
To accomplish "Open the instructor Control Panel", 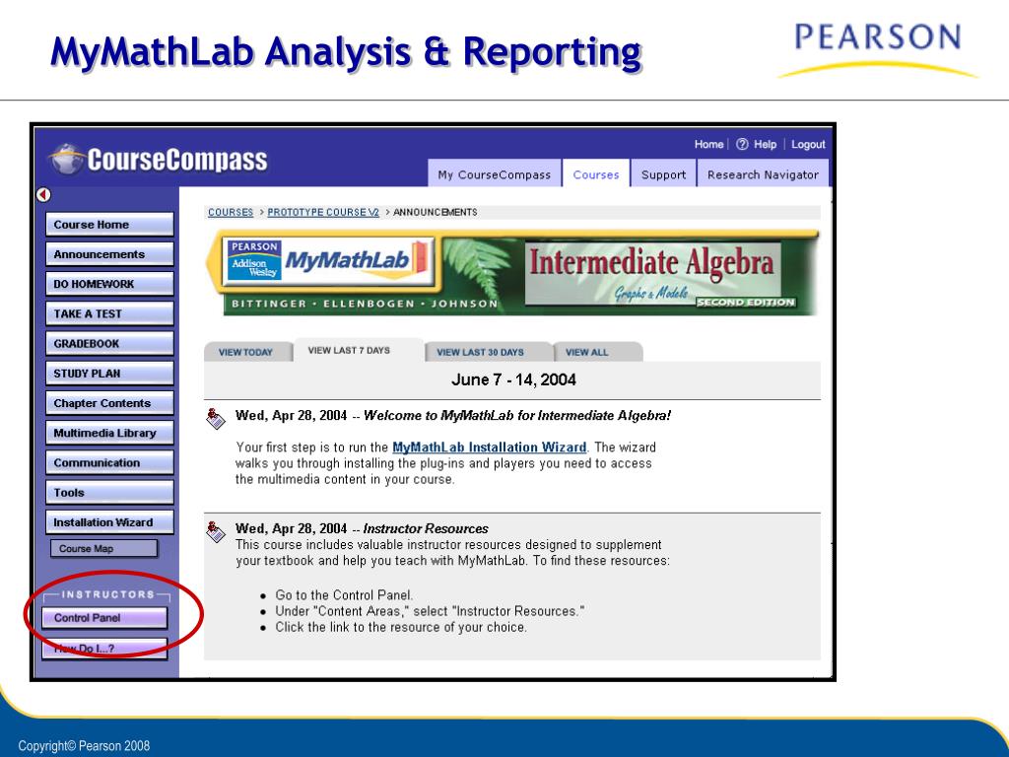I will point(104,618).
